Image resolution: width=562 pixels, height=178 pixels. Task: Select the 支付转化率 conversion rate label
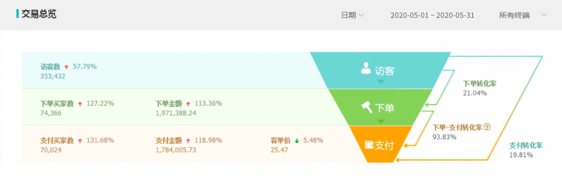point(526,145)
